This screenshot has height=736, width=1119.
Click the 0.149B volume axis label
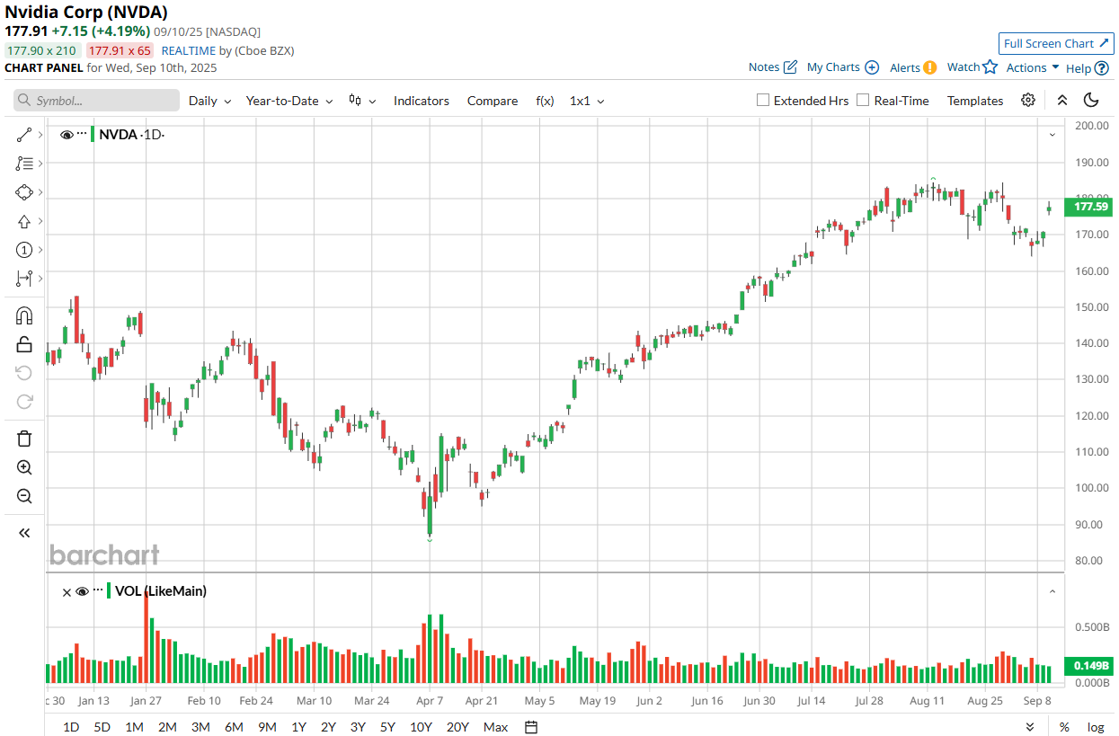pos(1089,666)
